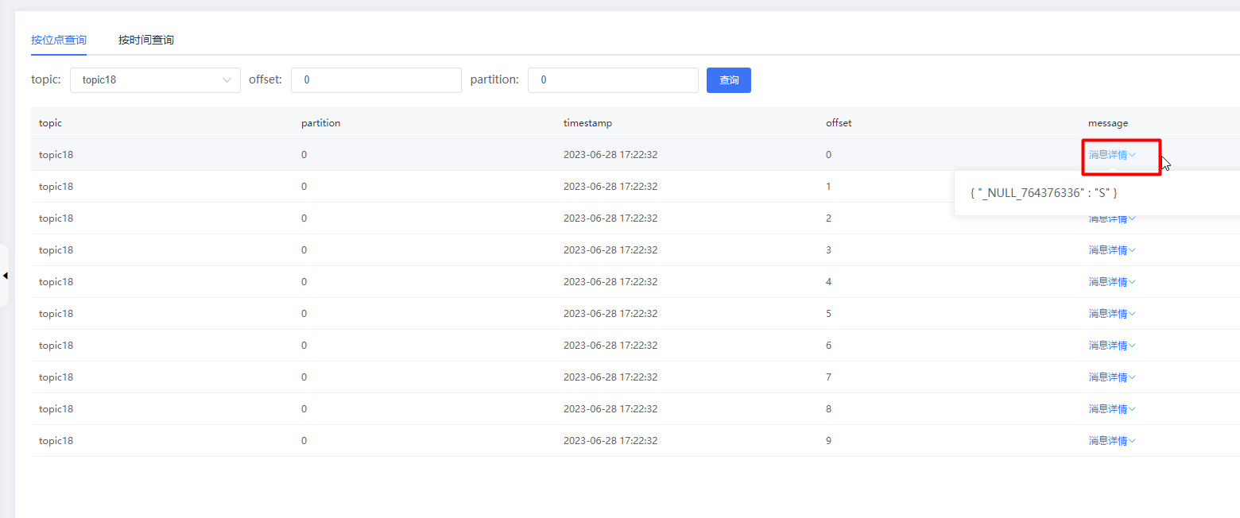The image size is (1240, 518).
Task: Collapse 消息详情 for offset 0 row
Action: tap(1111, 155)
